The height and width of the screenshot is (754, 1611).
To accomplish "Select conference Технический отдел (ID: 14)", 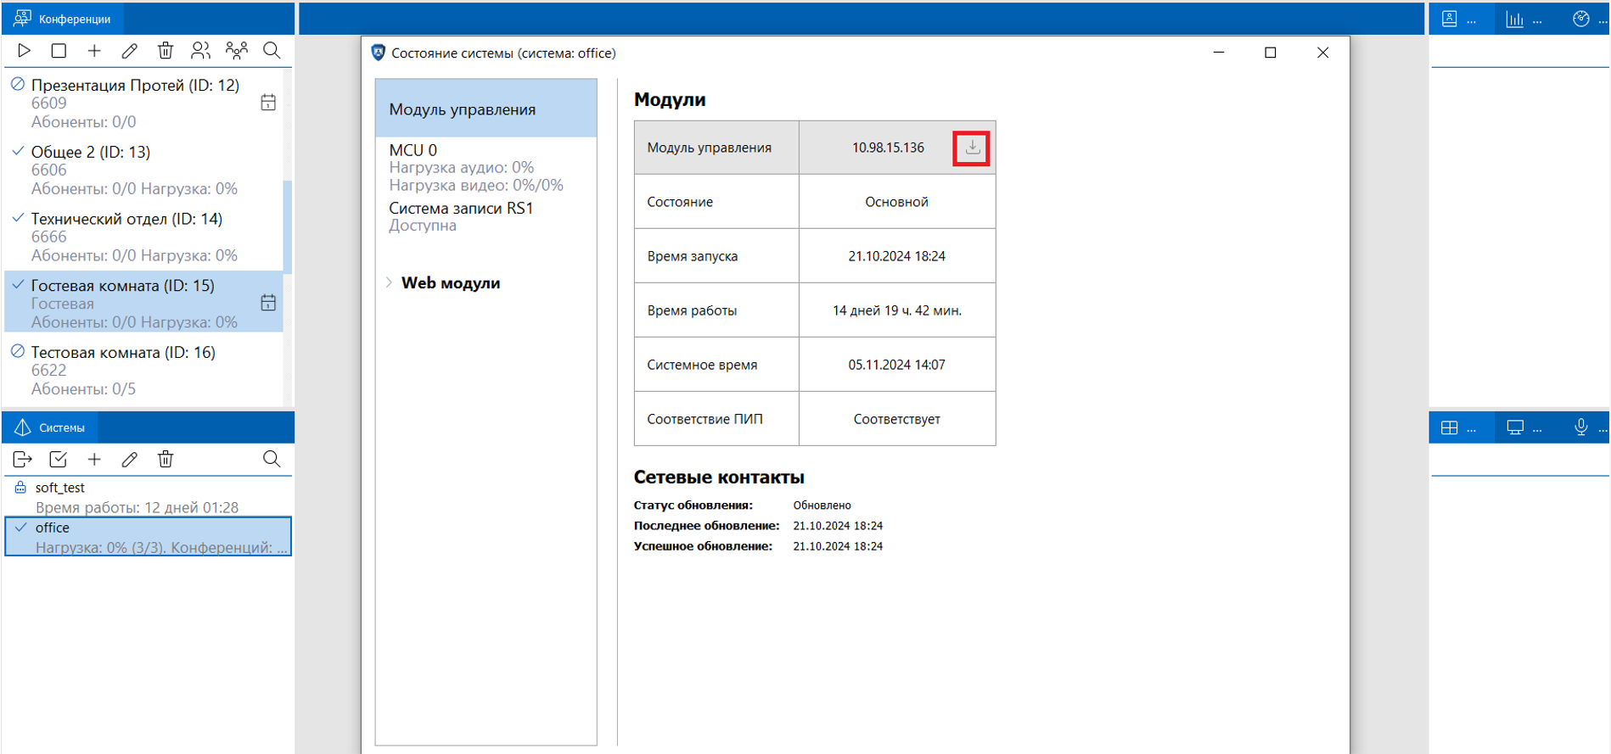I will pyautogui.click(x=144, y=237).
